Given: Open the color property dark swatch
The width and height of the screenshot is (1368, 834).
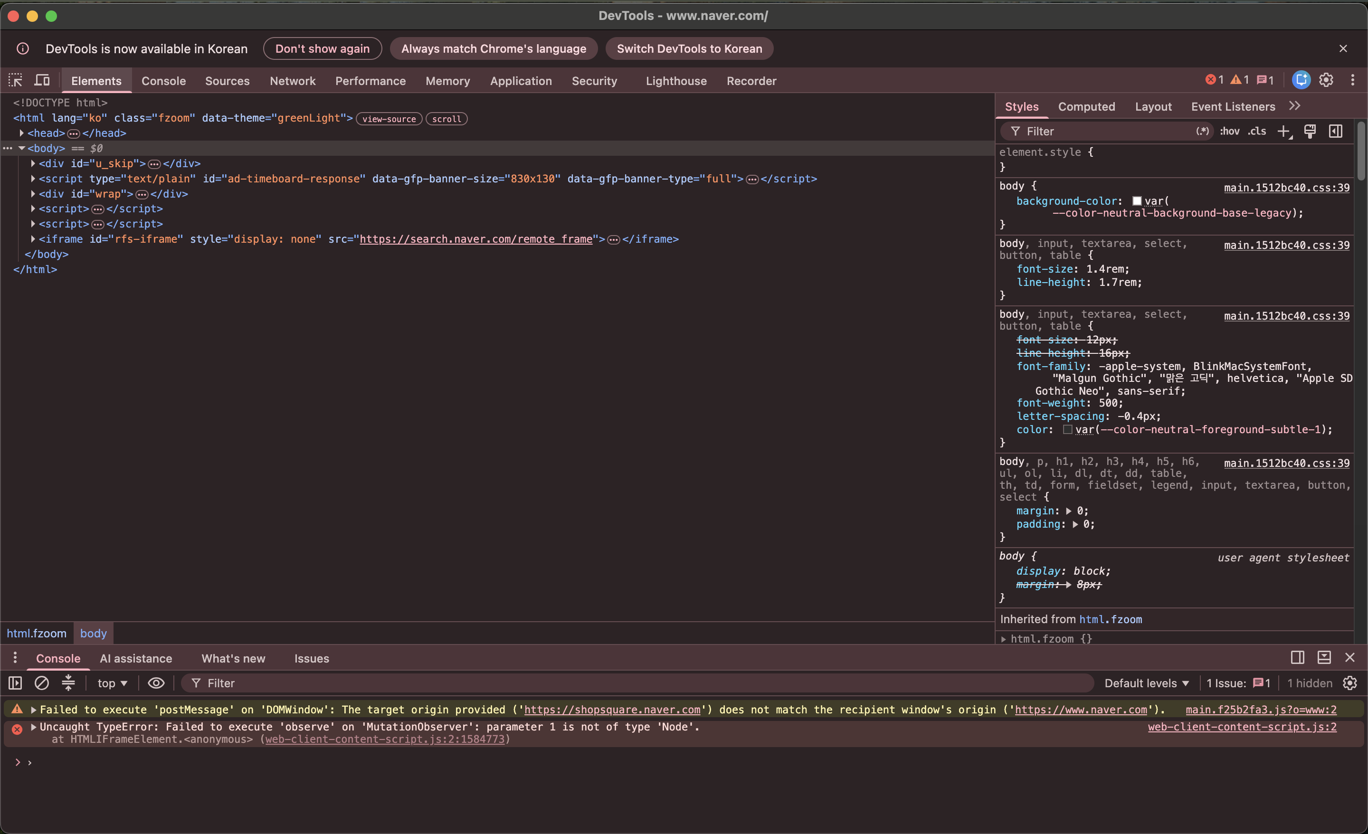Looking at the screenshot, I should (x=1067, y=430).
